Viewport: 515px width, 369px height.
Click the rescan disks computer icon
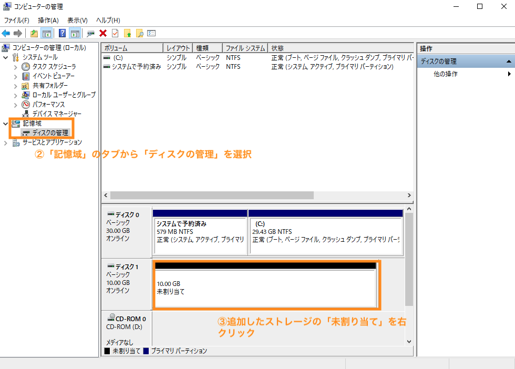pyautogui.click(x=91, y=33)
